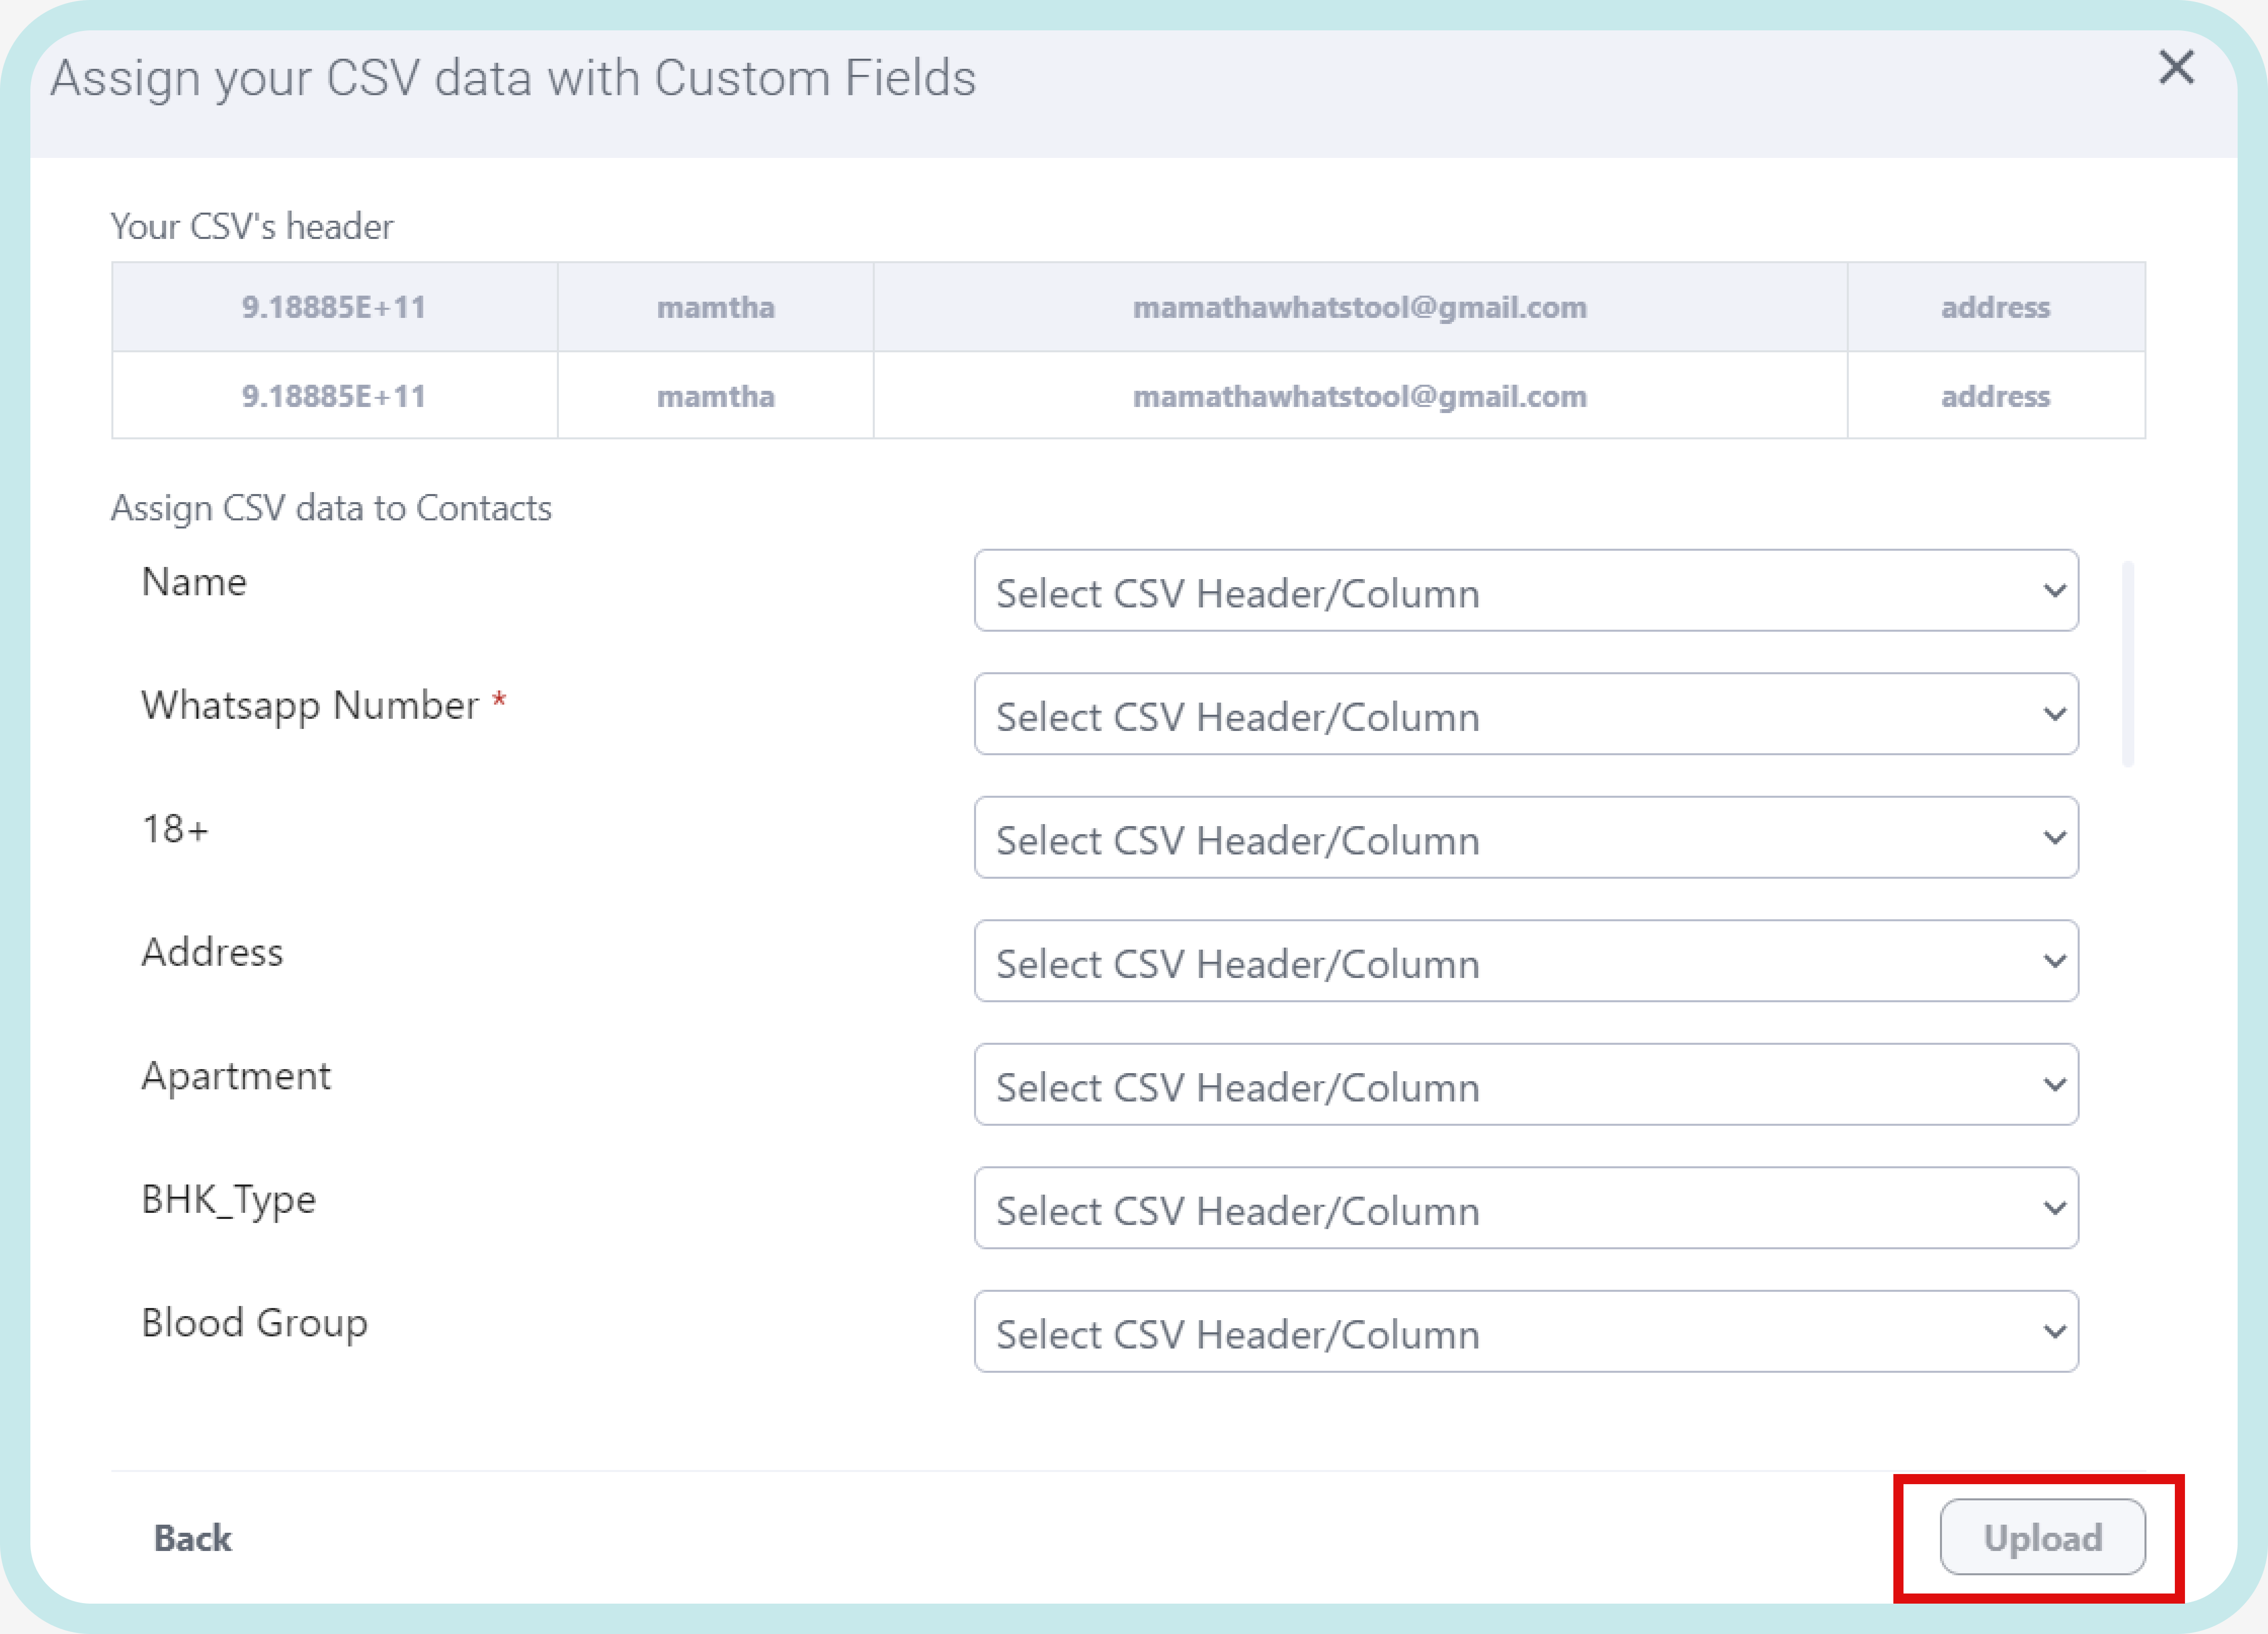Screen dimensions: 2268x1634
Task: Open the 18+ CSV column dropdown
Action: (x=1526, y=837)
